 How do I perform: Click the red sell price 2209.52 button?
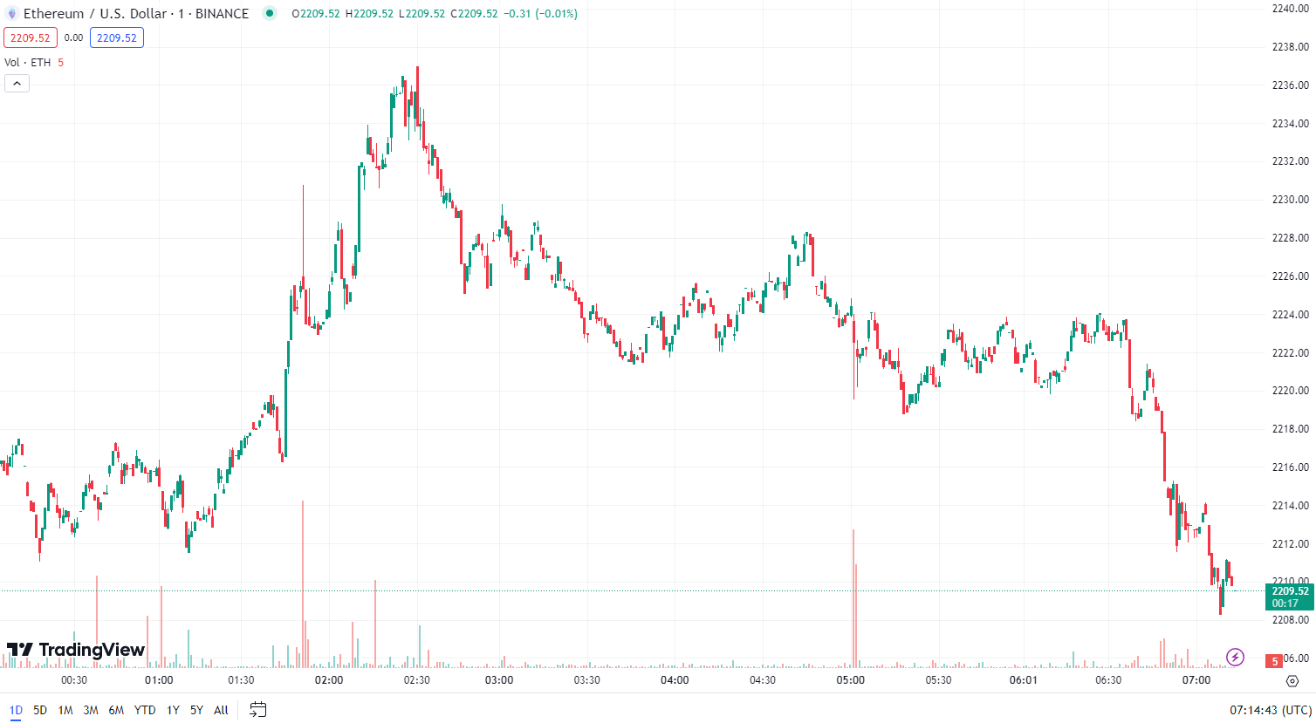click(x=31, y=38)
